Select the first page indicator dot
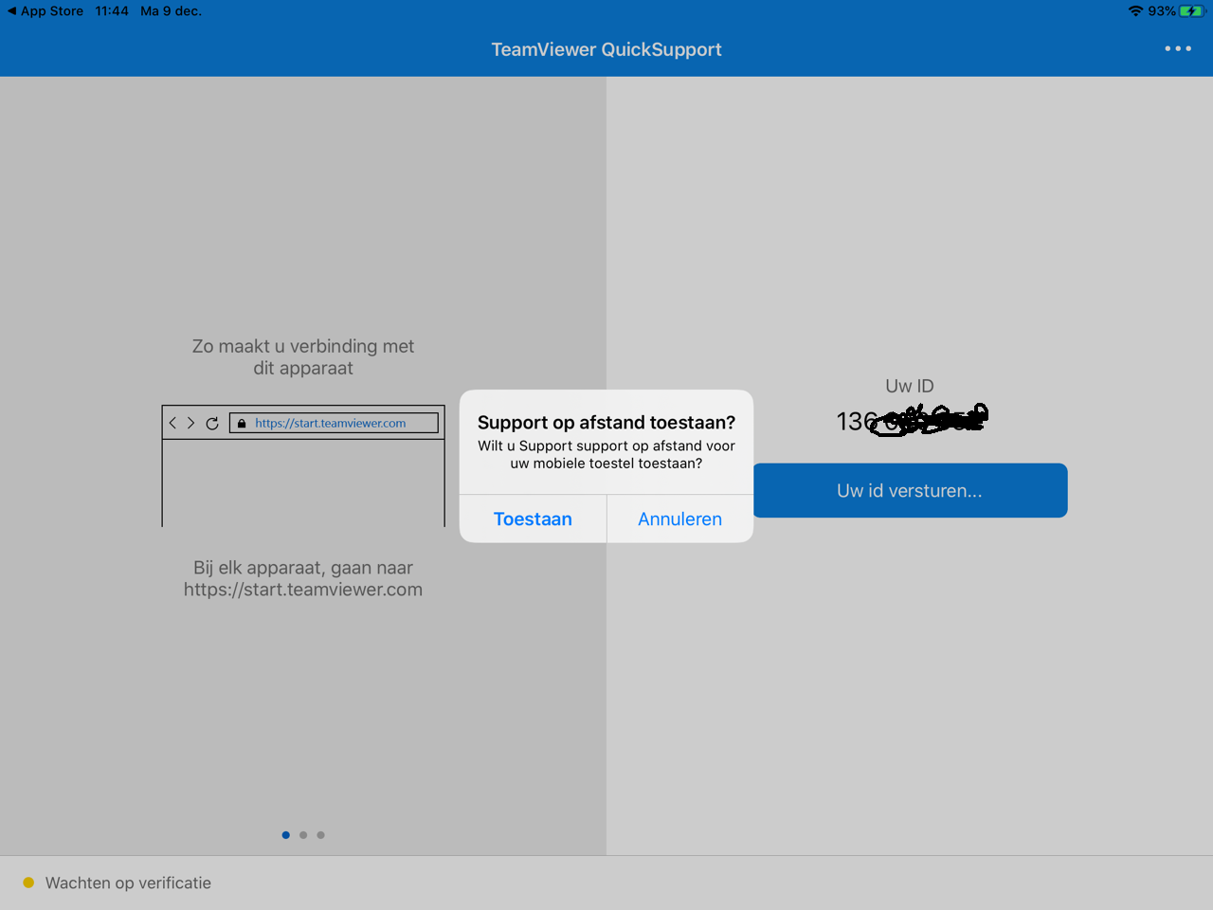 [286, 835]
